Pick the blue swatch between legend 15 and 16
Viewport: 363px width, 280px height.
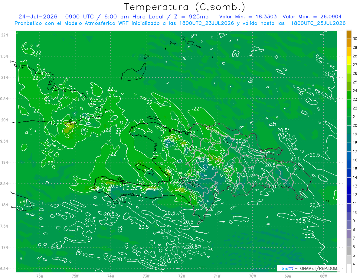coord(349,164)
